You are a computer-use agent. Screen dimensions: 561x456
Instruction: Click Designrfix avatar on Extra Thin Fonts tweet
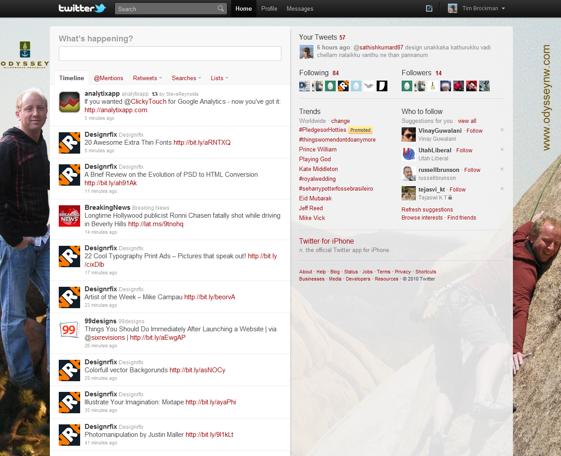69,142
